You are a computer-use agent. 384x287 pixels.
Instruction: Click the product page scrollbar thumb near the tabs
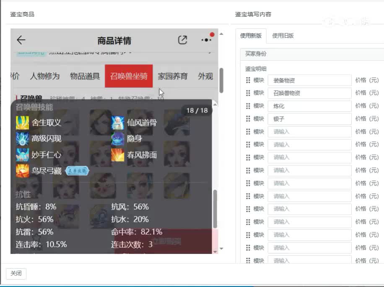tap(221, 80)
